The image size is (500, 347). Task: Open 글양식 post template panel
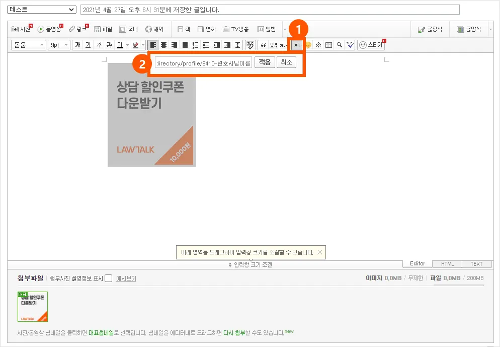(x=468, y=29)
